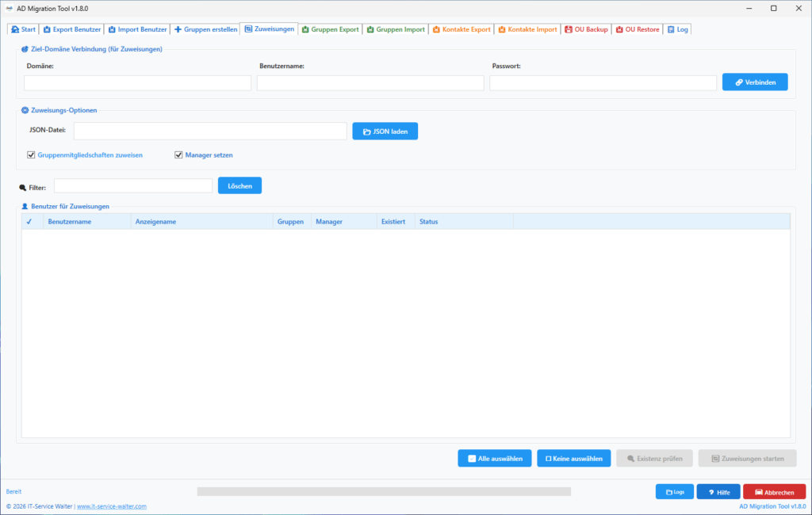Screen dimensions: 812x515
Task: Go to Kontakte Export tab
Action: pyautogui.click(x=462, y=29)
